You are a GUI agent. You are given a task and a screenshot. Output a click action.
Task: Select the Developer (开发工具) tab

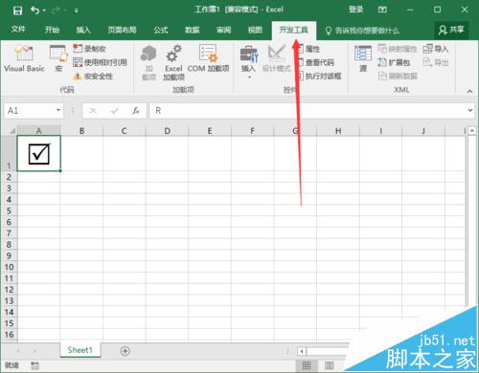tap(294, 30)
